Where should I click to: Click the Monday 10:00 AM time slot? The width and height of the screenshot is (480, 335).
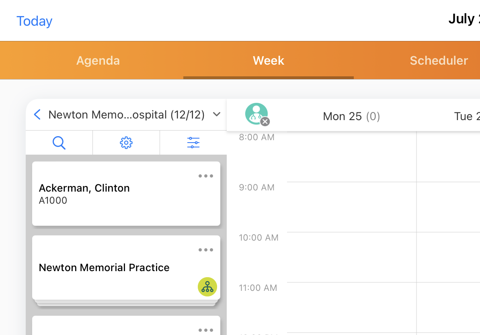click(351, 257)
